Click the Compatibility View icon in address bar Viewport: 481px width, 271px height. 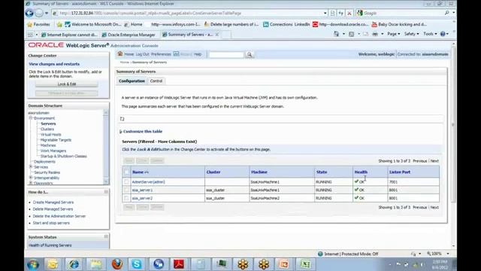pos(332,14)
